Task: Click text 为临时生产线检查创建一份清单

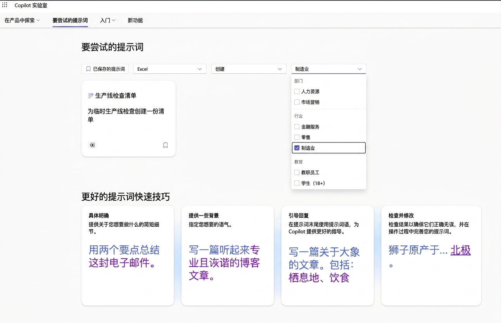Action: click(x=126, y=115)
